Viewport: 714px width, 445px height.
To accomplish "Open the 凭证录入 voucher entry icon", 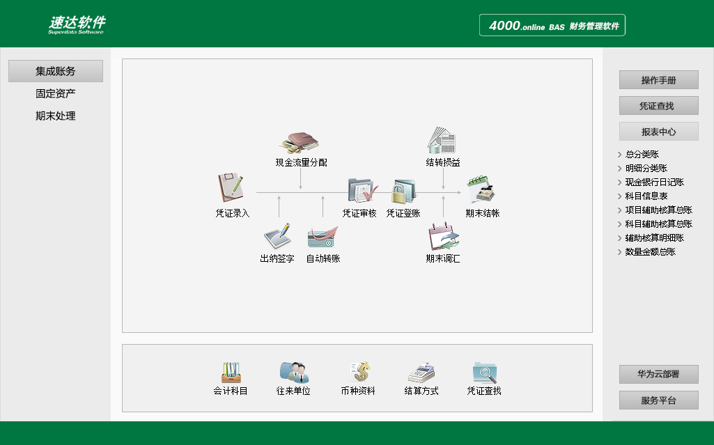I will tap(230, 188).
